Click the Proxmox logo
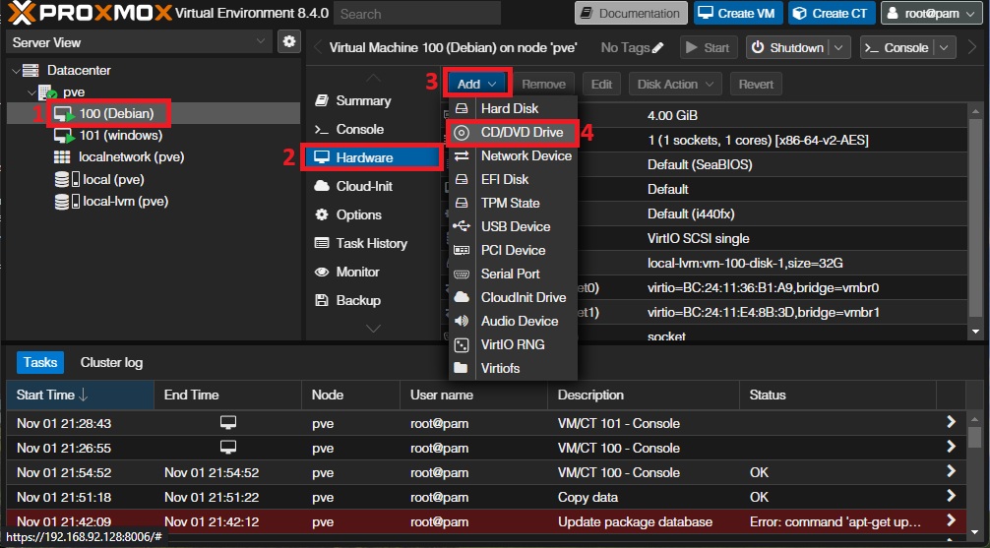Image resolution: width=990 pixels, height=548 pixels. click(x=90, y=13)
